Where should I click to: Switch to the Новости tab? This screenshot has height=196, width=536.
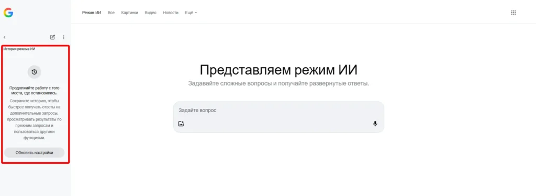(x=171, y=13)
